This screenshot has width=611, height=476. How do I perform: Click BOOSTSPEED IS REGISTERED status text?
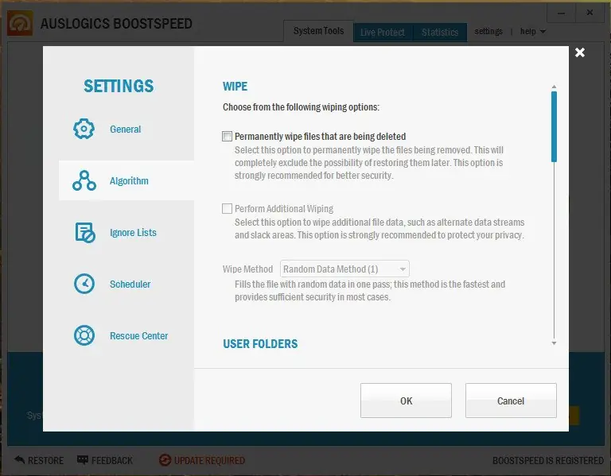[548, 460]
